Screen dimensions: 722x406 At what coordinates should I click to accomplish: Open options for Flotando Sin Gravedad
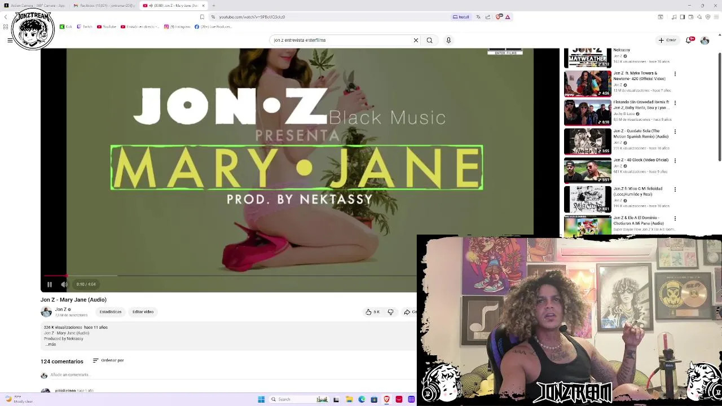click(675, 103)
